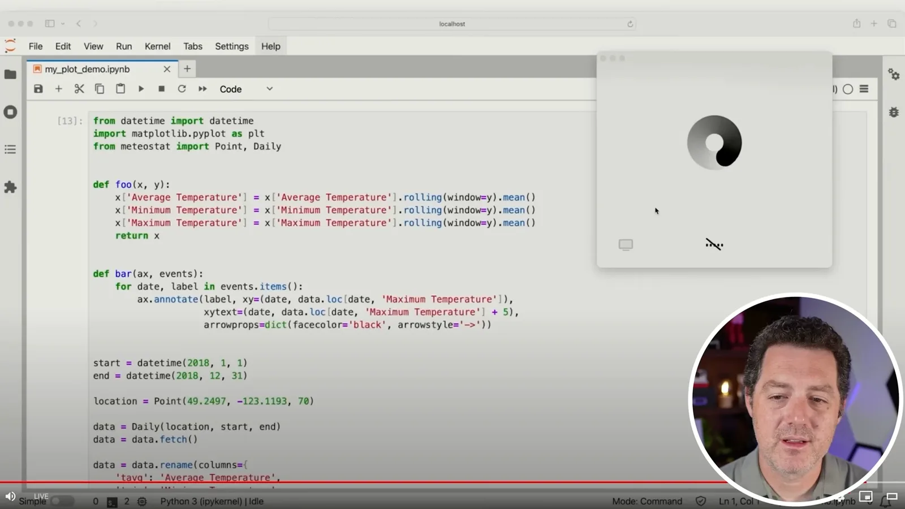Open the Settings menu
Screen dimensions: 905x509
(x=231, y=46)
